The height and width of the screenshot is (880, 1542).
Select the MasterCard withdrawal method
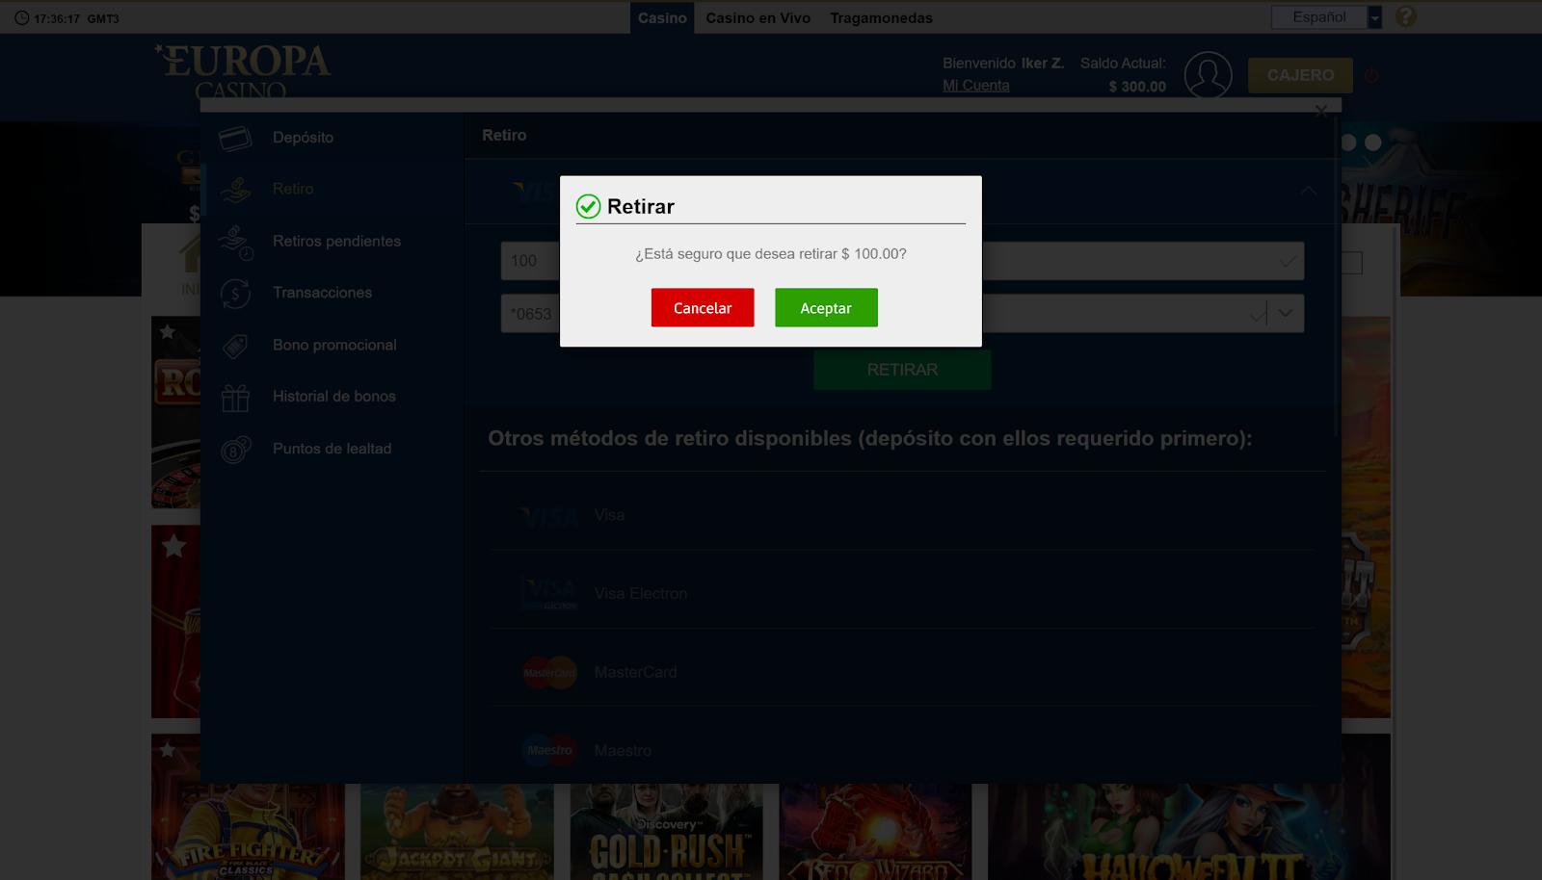pos(902,672)
